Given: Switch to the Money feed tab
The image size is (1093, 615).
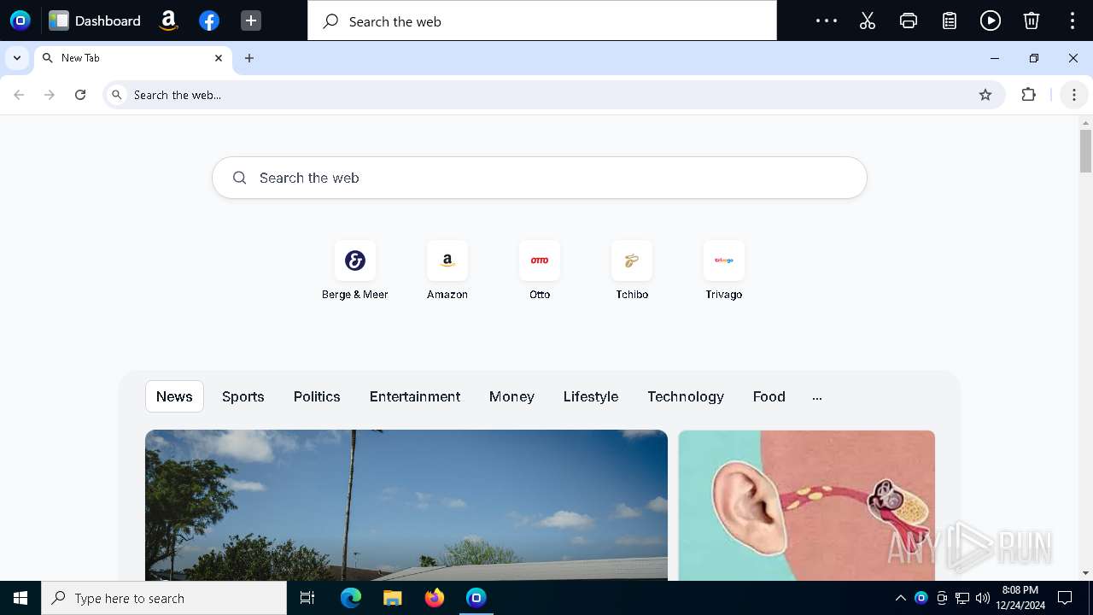Looking at the screenshot, I should pyautogui.click(x=511, y=396).
